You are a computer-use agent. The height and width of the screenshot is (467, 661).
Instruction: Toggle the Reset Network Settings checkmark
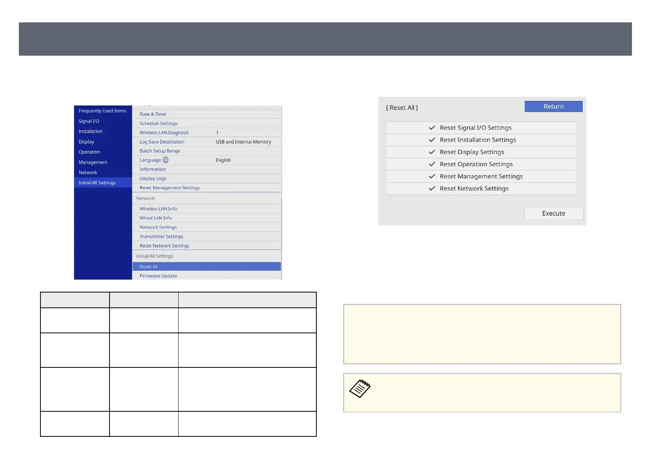[432, 189]
